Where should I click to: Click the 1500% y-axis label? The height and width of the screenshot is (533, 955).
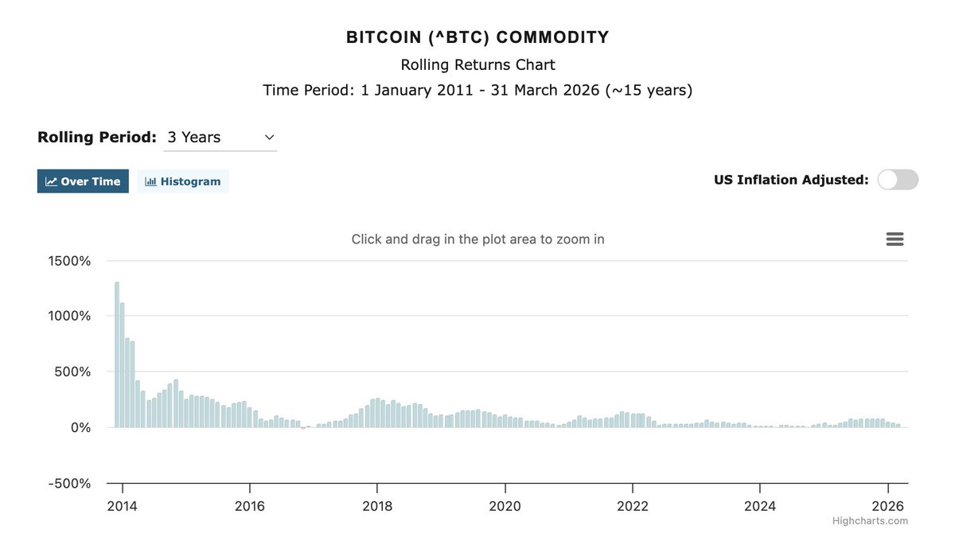(69, 261)
